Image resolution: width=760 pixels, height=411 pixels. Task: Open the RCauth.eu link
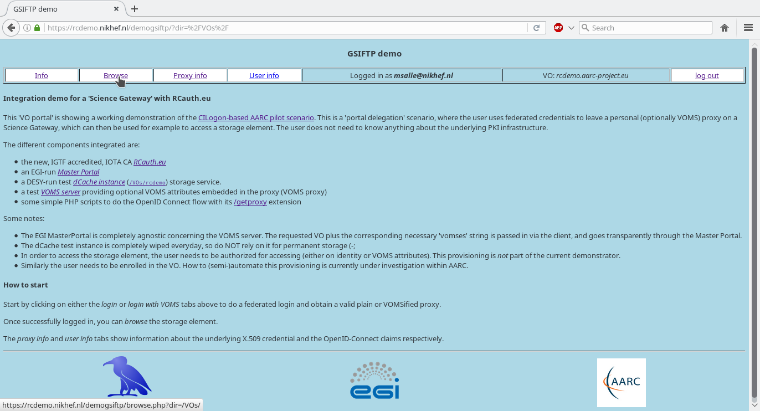pyautogui.click(x=150, y=162)
